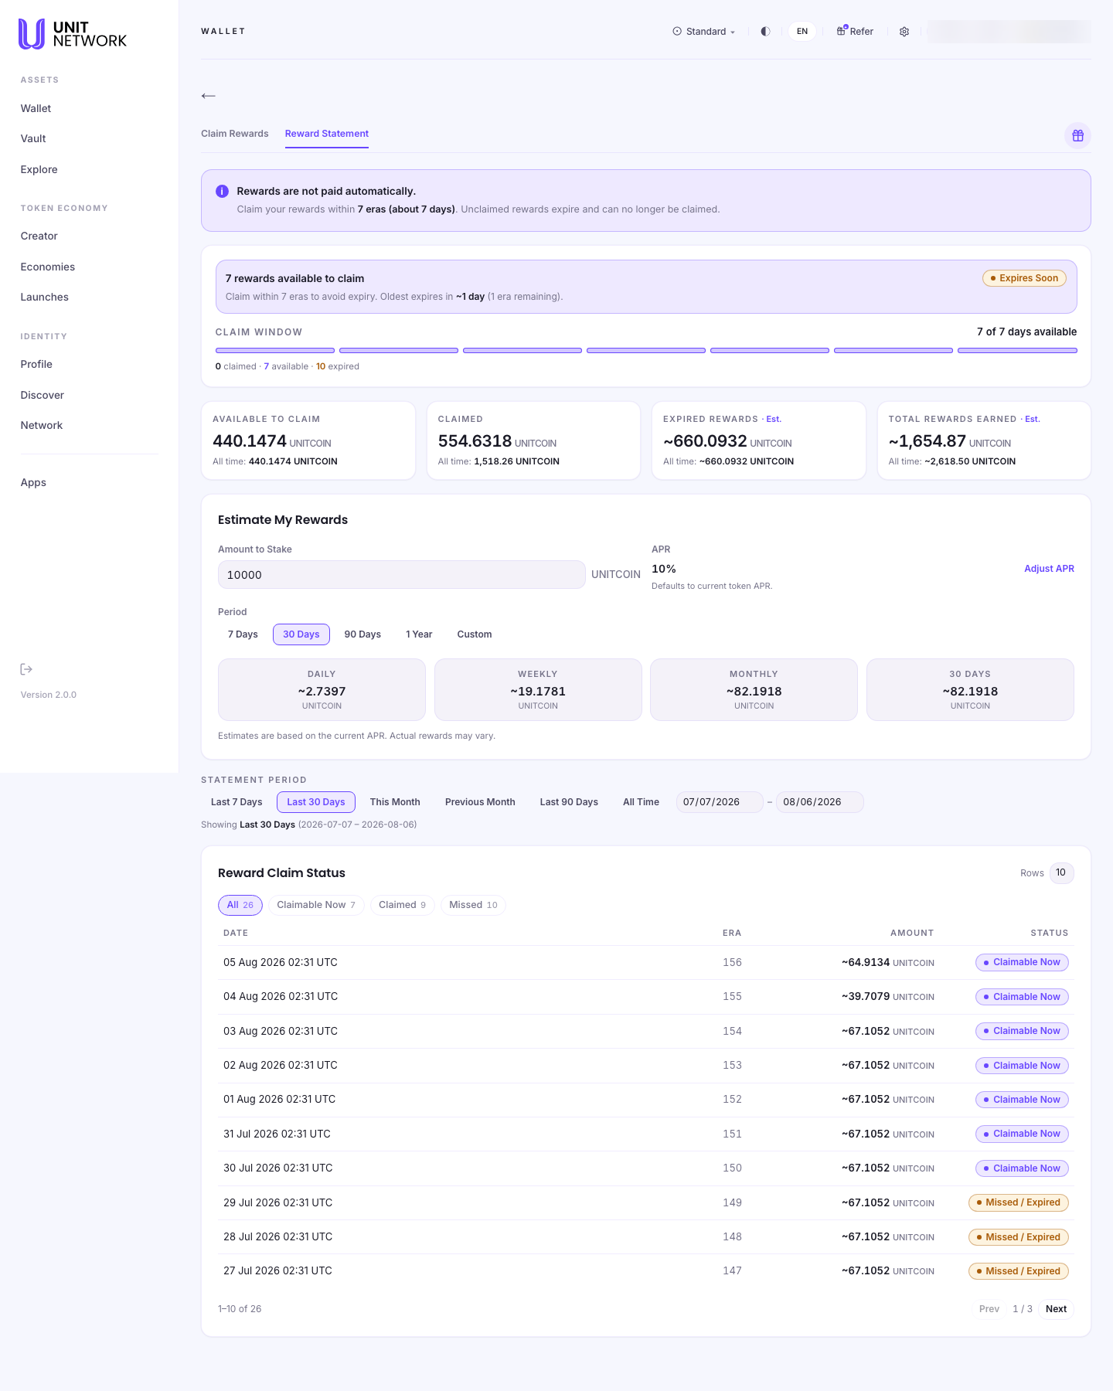Viewport: 1113px width, 1391px height.
Task: Click the first claim window progress segment
Action: [275, 351]
